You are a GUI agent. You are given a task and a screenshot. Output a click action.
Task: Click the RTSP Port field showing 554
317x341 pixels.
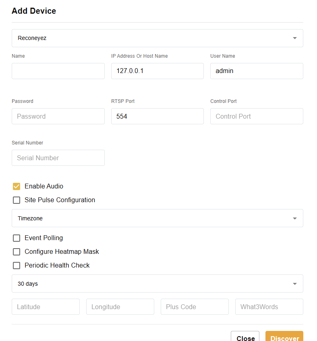click(x=157, y=116)
